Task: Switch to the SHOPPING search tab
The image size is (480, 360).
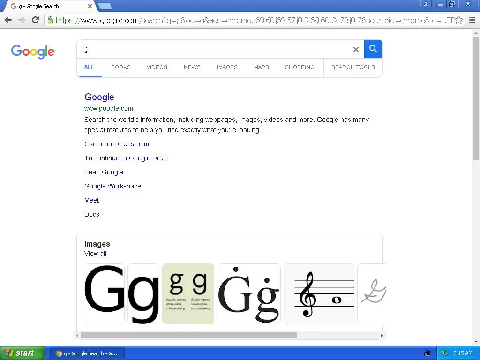Action: [x=300, y=67]
